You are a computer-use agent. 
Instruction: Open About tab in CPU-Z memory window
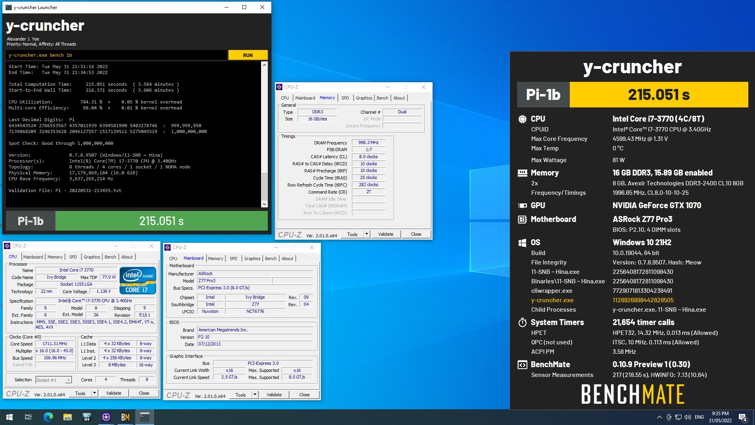(x=399, y=98)
